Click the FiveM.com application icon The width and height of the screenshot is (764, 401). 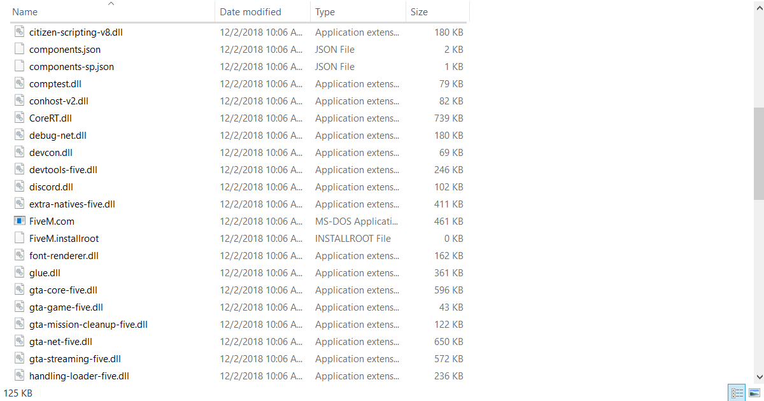19,222
